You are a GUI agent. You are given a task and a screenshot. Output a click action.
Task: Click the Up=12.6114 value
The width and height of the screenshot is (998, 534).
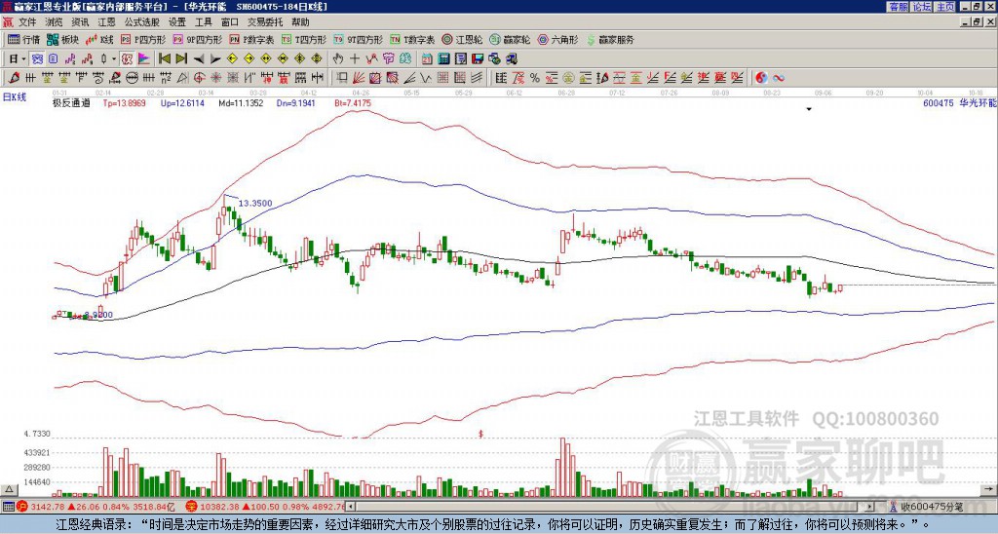[x=182, y=102]
